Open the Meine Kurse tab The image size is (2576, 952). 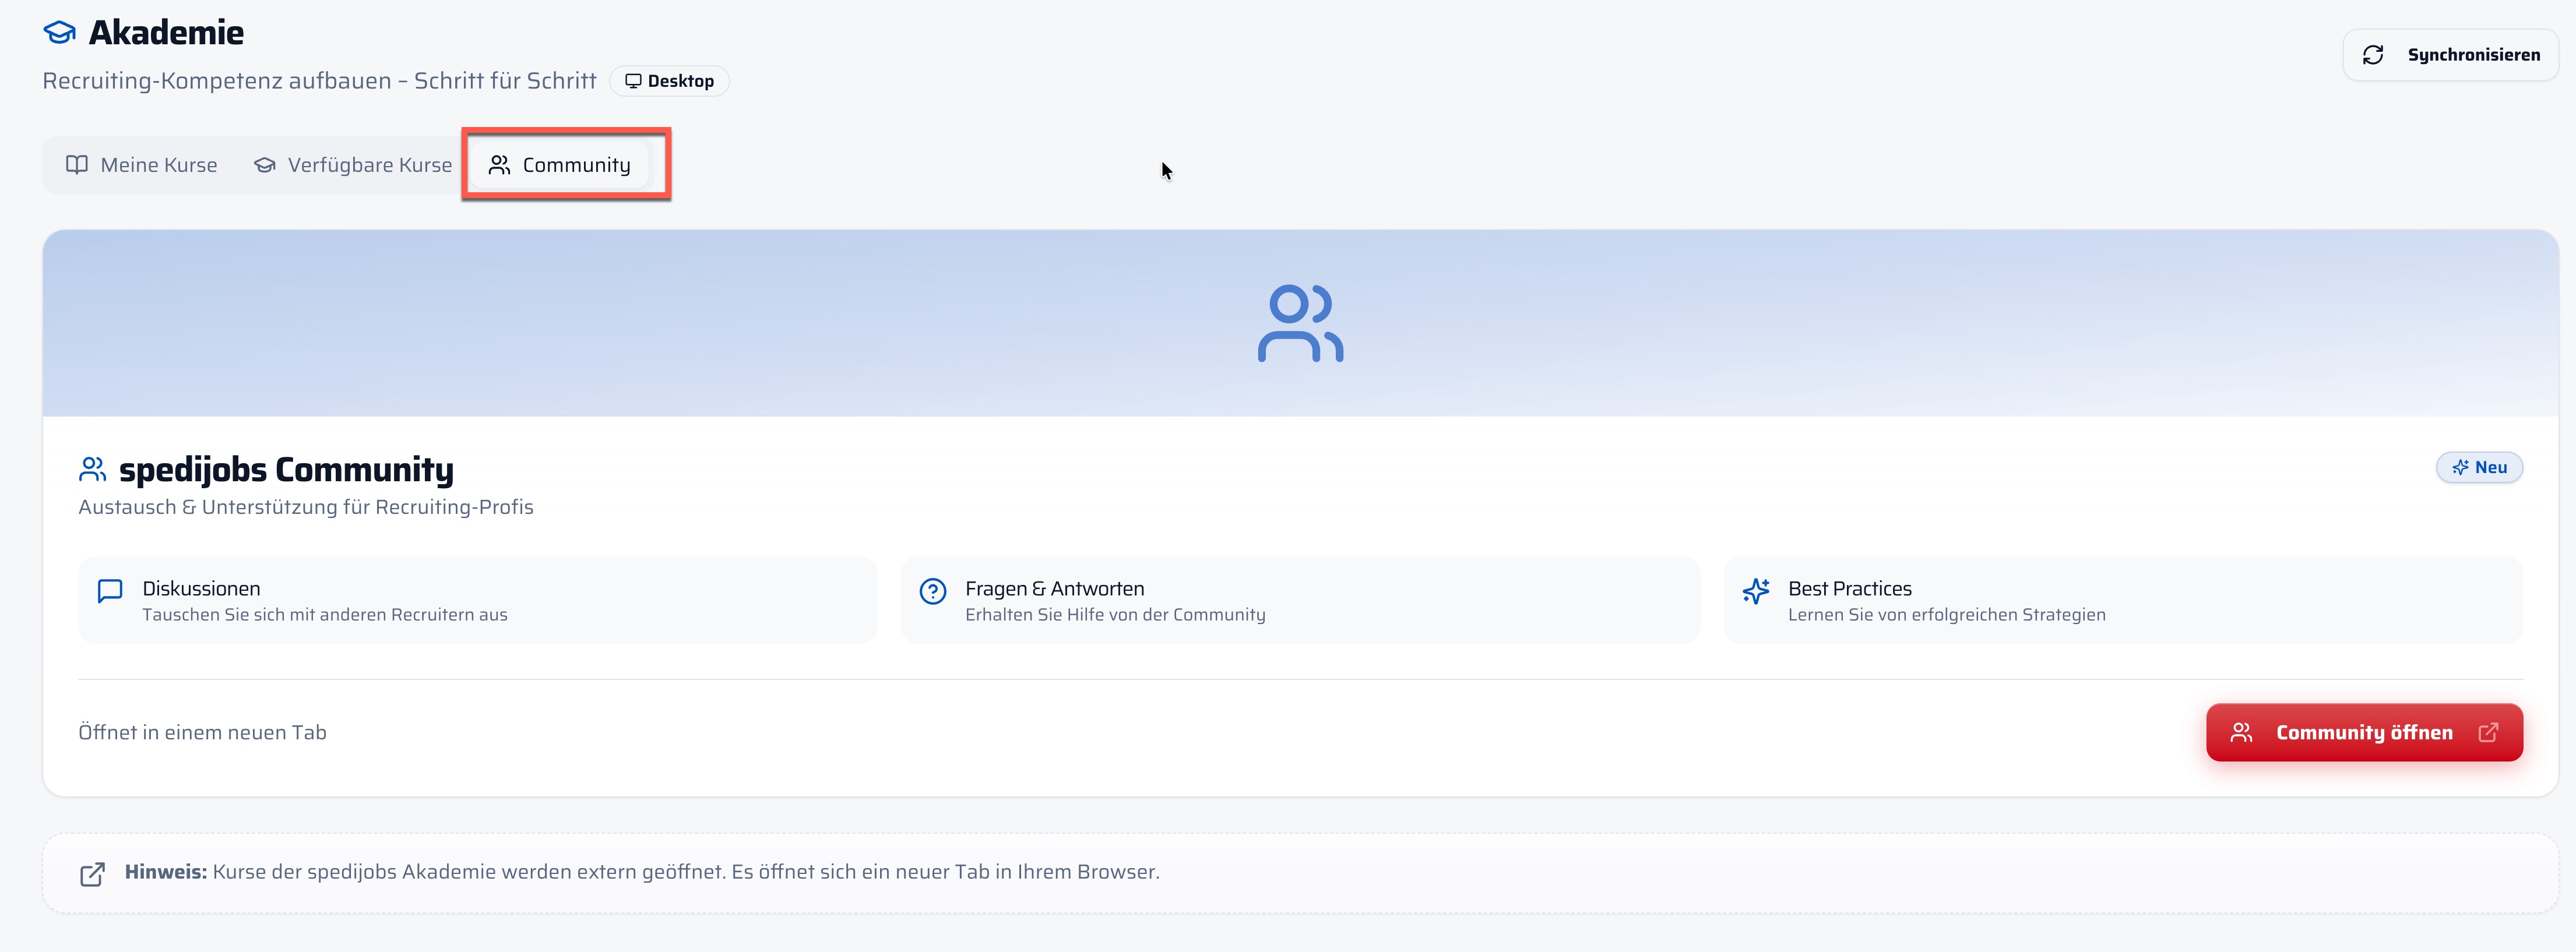141,165
